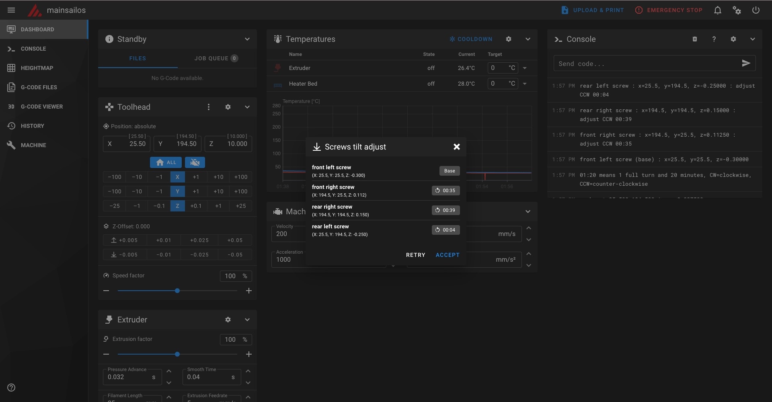Screen dimensions: 772x402
Task: Open Heater Bed target temperature dropdown
Action: (x=525, y=84)
